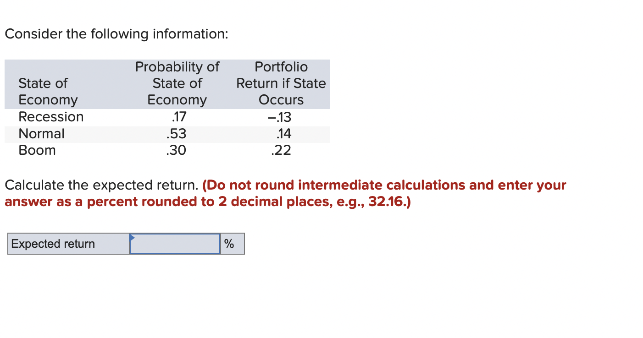
Task: Click the Portfolio Return if State Occurs header
Action: (281, 83)
